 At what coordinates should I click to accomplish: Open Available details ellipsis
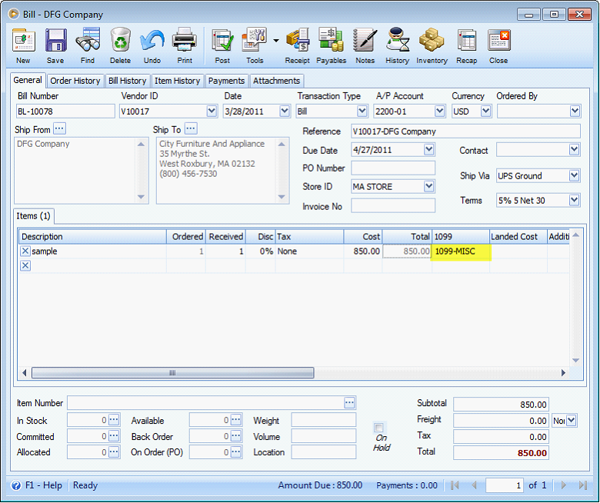(x=236, y=420)
